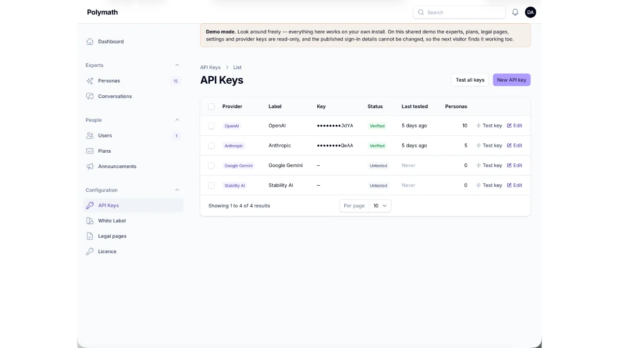Click the Legal pages document icon
This screenshot has height=348, width=619.
pos(90,236)
